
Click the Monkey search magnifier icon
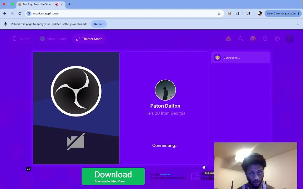click(241, 39)
